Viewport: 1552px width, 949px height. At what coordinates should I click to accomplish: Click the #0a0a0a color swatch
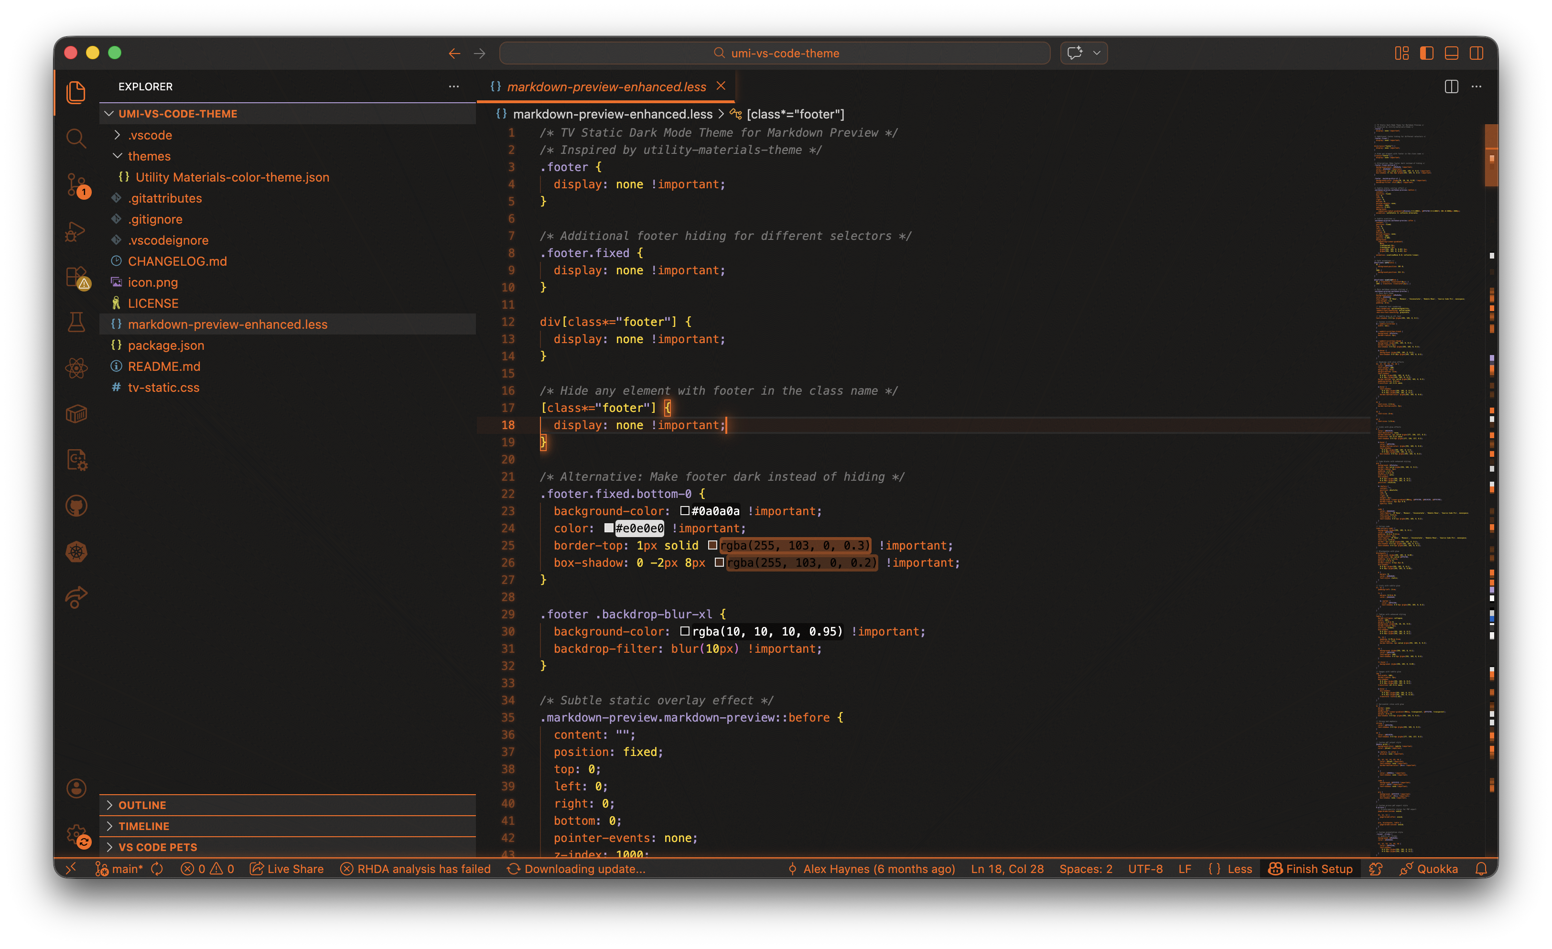click(x=684, y=511)
